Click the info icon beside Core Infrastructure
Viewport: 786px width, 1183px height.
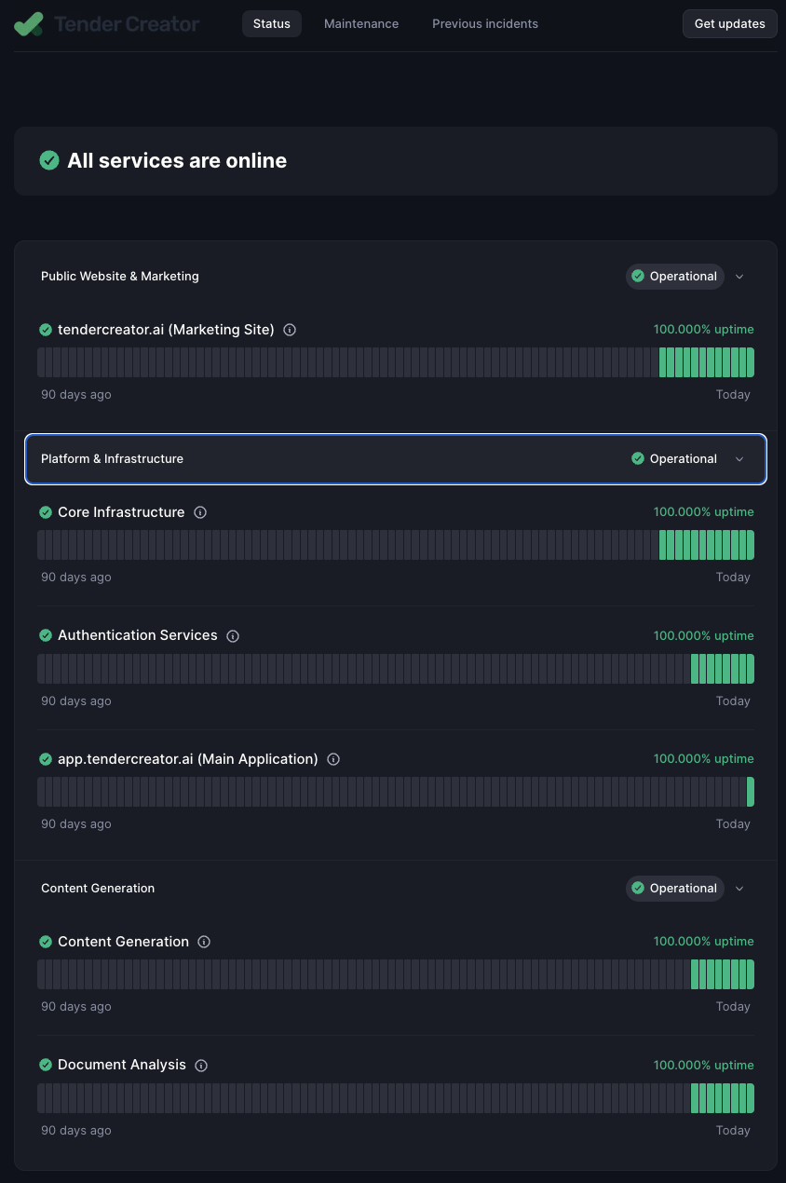tap(200, 512)
